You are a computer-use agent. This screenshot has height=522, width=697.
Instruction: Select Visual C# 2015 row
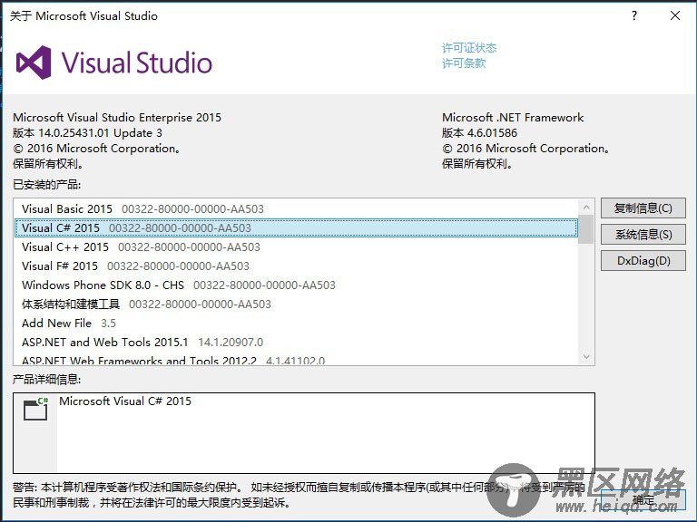pyautogui.click(x=297, y=227)
